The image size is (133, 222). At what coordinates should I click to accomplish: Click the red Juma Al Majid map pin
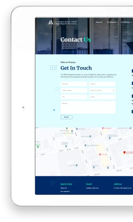124,152
